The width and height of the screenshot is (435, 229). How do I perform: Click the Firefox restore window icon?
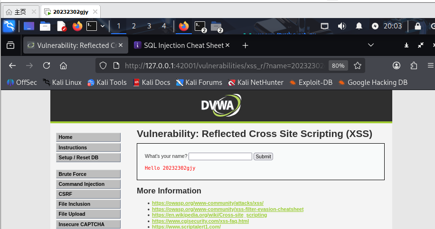[x=421, y=45]
